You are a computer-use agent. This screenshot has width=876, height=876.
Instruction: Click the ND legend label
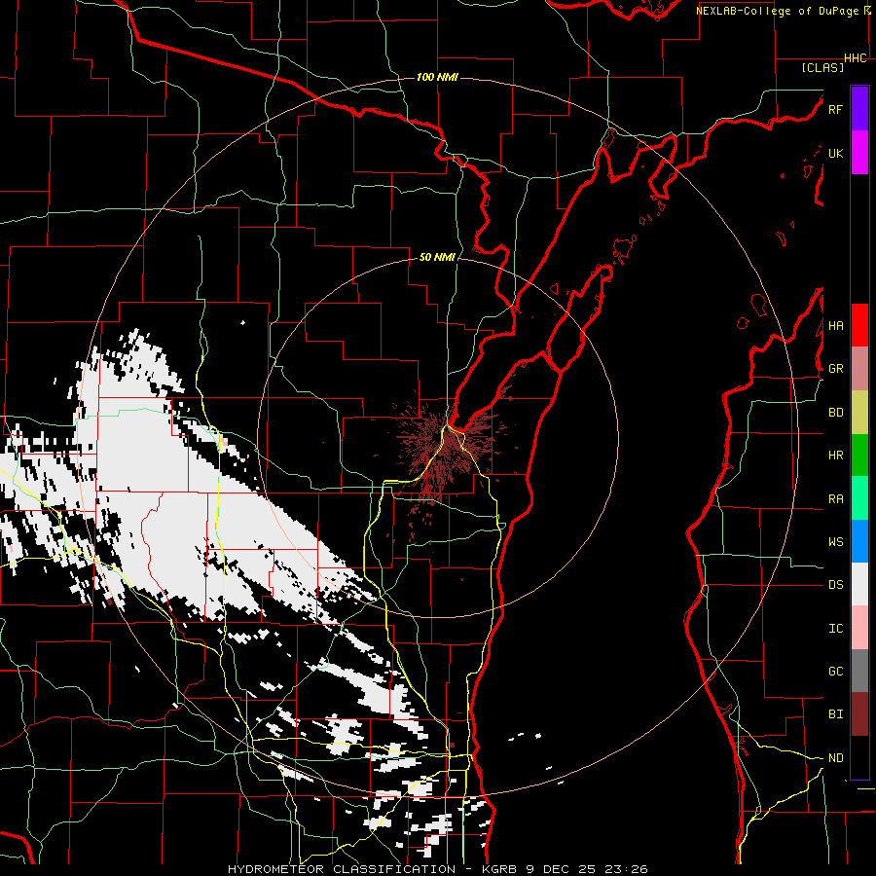coord(836,757)
